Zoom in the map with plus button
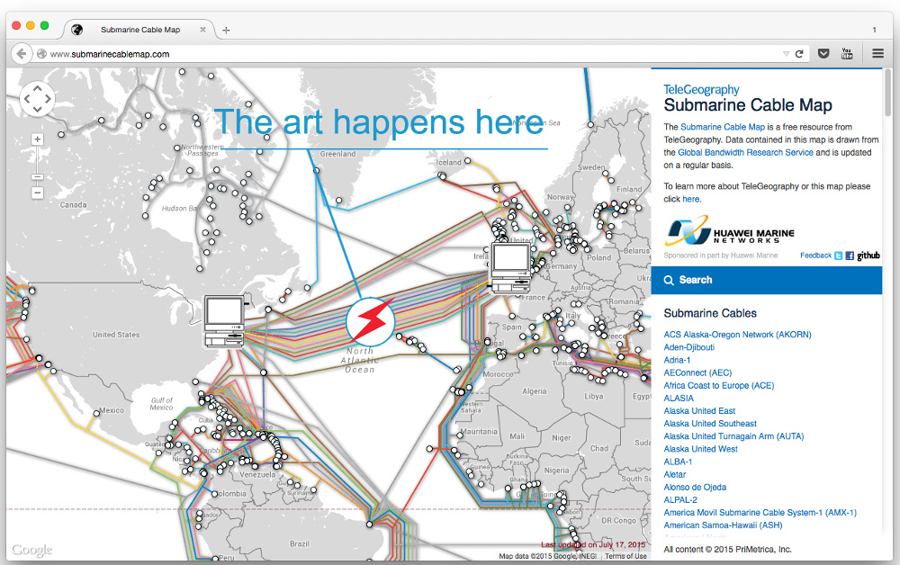The image size is (900, 565). point(37,139)
